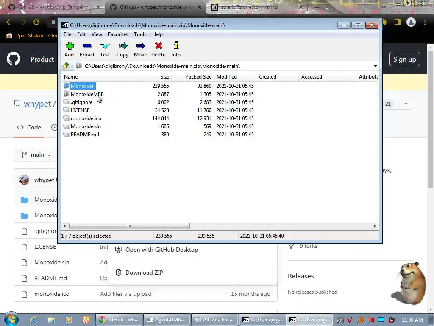The image size is (434, 326).
Task: Open the Favorites menu
Action: (118, 34)
